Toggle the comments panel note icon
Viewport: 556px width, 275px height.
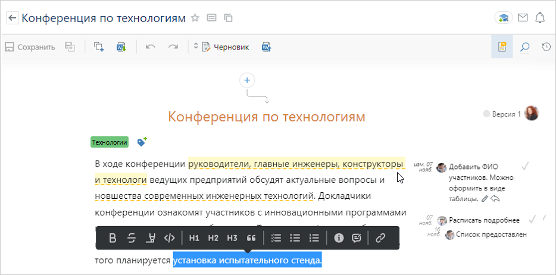point(502,47)
